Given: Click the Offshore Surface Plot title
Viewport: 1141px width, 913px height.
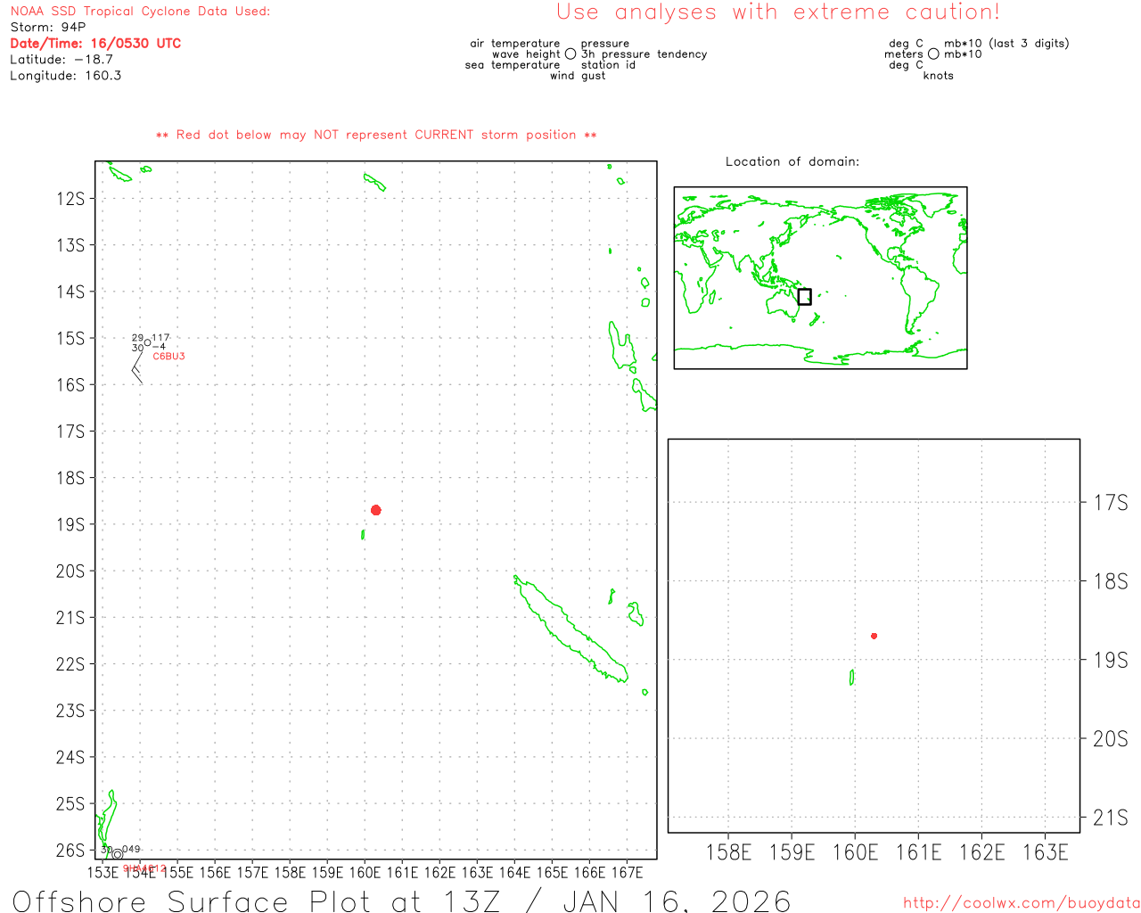Looking at the screenshot, I should 401,901.
